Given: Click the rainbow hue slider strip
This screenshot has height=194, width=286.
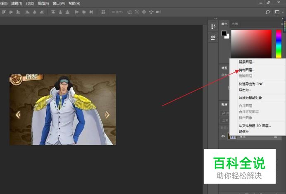Looking at the screenshot, I should tap(279, 44).
